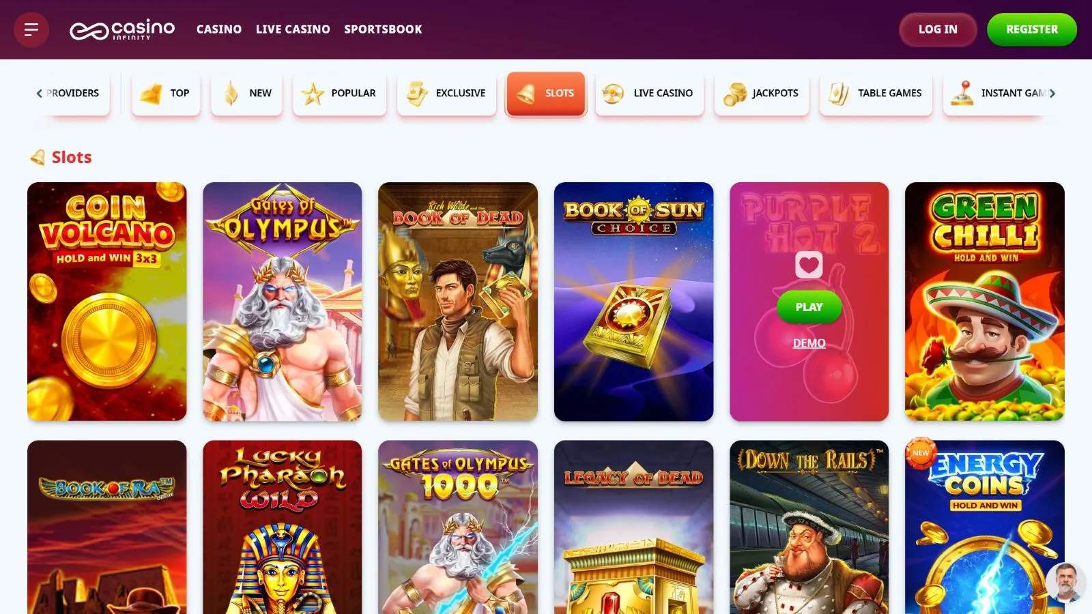Image resolution: width=1092 pixels, height=614 pixels.
Task: Open Sportsbook in top navigation
Action: tap(383, 29)
